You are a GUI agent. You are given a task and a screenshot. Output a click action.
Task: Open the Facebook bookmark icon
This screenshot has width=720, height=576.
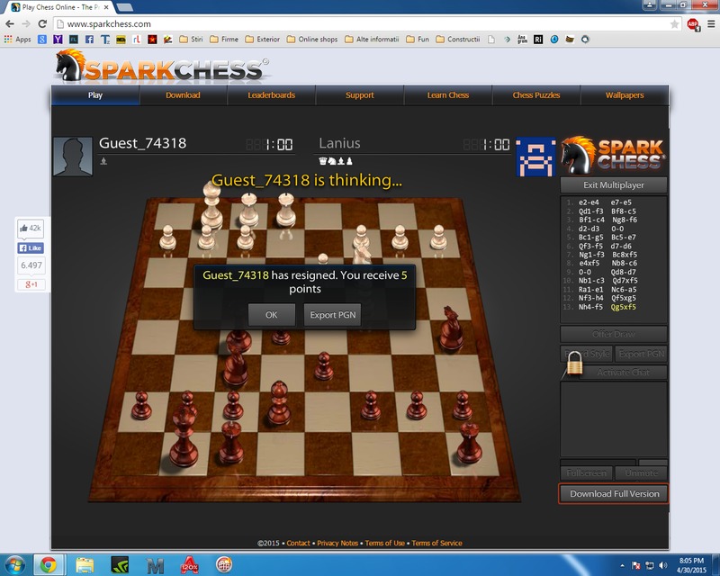(x=89, y=40)
